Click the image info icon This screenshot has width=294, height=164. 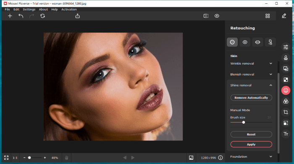click(220, 158)
